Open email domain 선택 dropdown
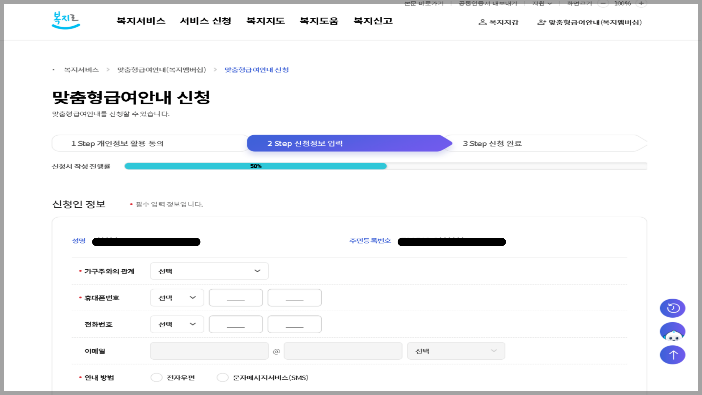Screen dimensions: 702x395 (456, 351)
